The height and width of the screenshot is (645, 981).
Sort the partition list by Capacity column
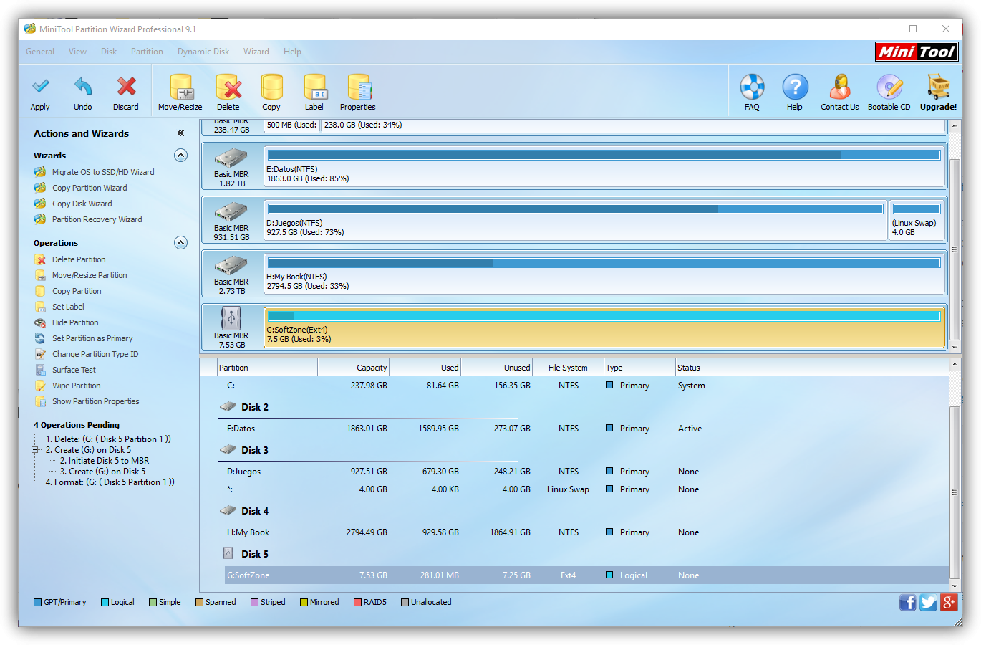354,368
